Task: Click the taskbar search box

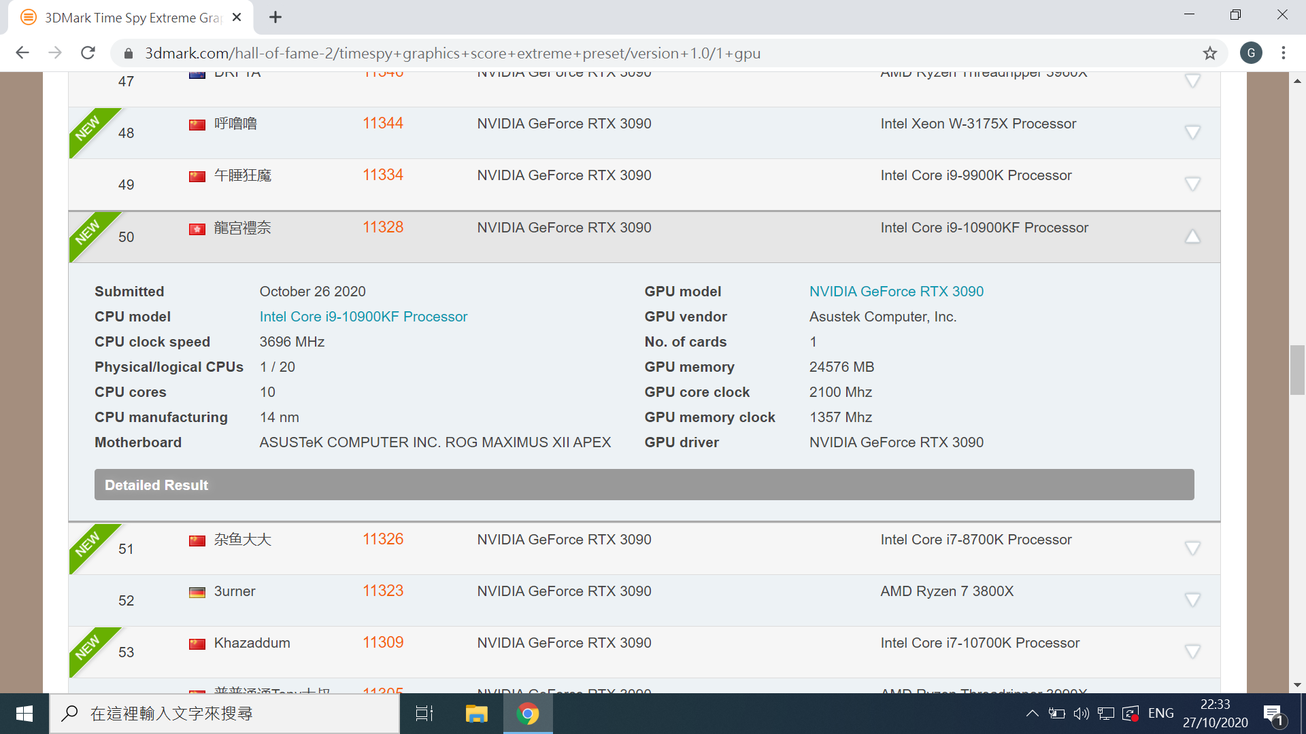Action: (x=224, y=714)
